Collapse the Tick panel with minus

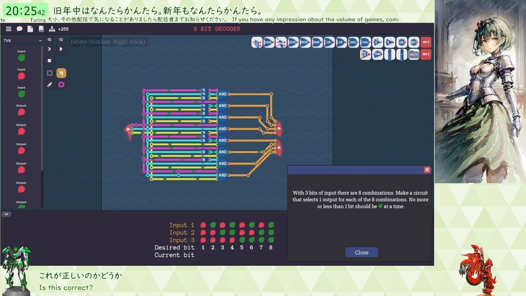41,40
